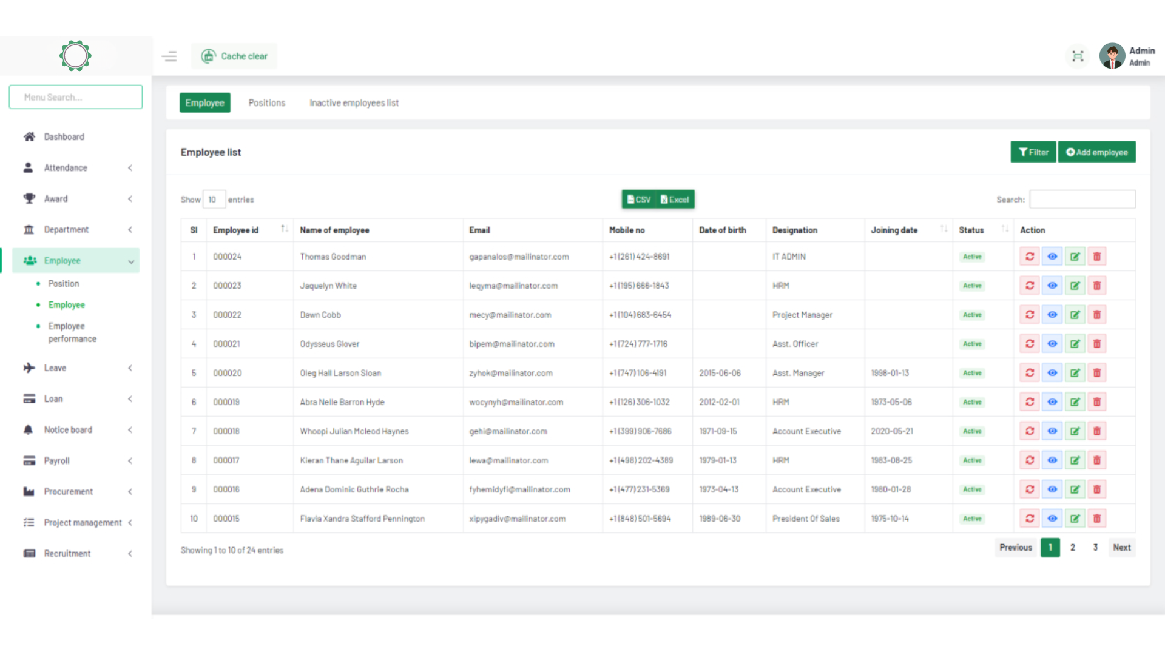
Task: Click the Admin profile avatar
Action: click(x=1112, y=56)
